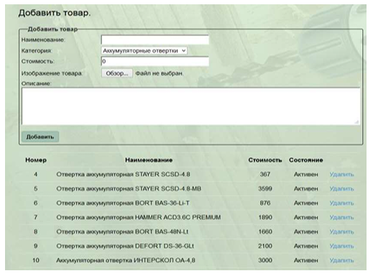Delete product ИНТЕРСКОЛ ОА-4,8

[341, 260]
